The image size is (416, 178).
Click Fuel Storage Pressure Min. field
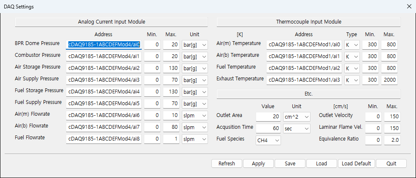point(152,92)
